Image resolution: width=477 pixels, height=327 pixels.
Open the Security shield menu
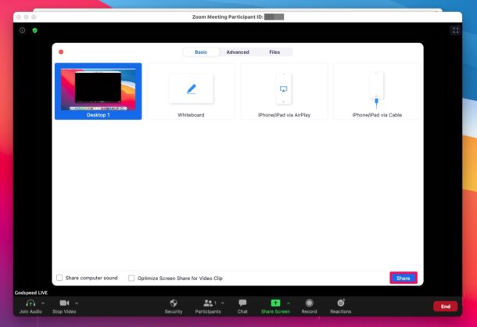[x=174, y=306]
